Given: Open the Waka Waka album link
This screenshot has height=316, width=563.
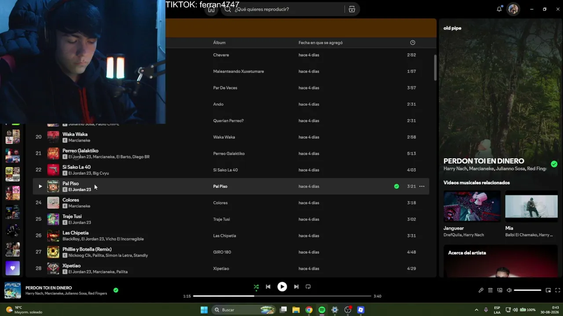Looking at the screenshot, I should coord(224,137).
